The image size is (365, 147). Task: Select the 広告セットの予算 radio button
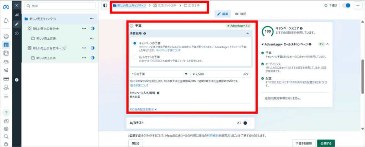click(x=134, y=57)
